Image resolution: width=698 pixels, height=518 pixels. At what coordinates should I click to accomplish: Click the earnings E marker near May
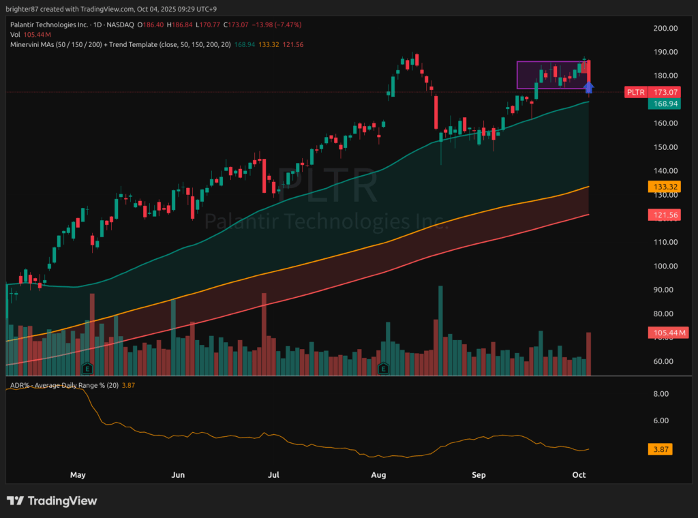click(87, 369)
